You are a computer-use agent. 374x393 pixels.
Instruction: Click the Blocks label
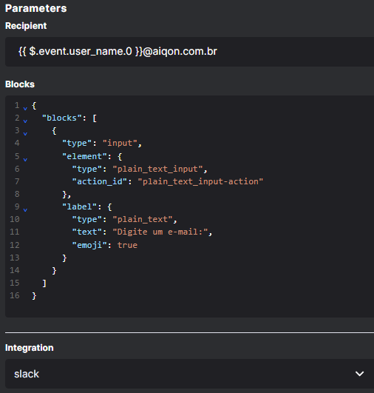coord(20,84)
